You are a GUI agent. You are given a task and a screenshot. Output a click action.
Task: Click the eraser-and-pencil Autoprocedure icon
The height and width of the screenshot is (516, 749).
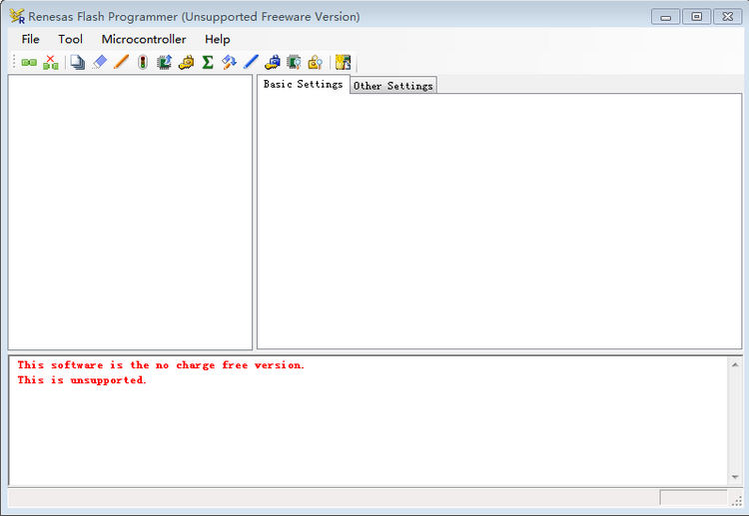tap(230, 62)
